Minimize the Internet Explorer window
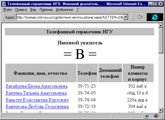Image resolution: width=165 pixels, height=120 pixels. (150, 4)
